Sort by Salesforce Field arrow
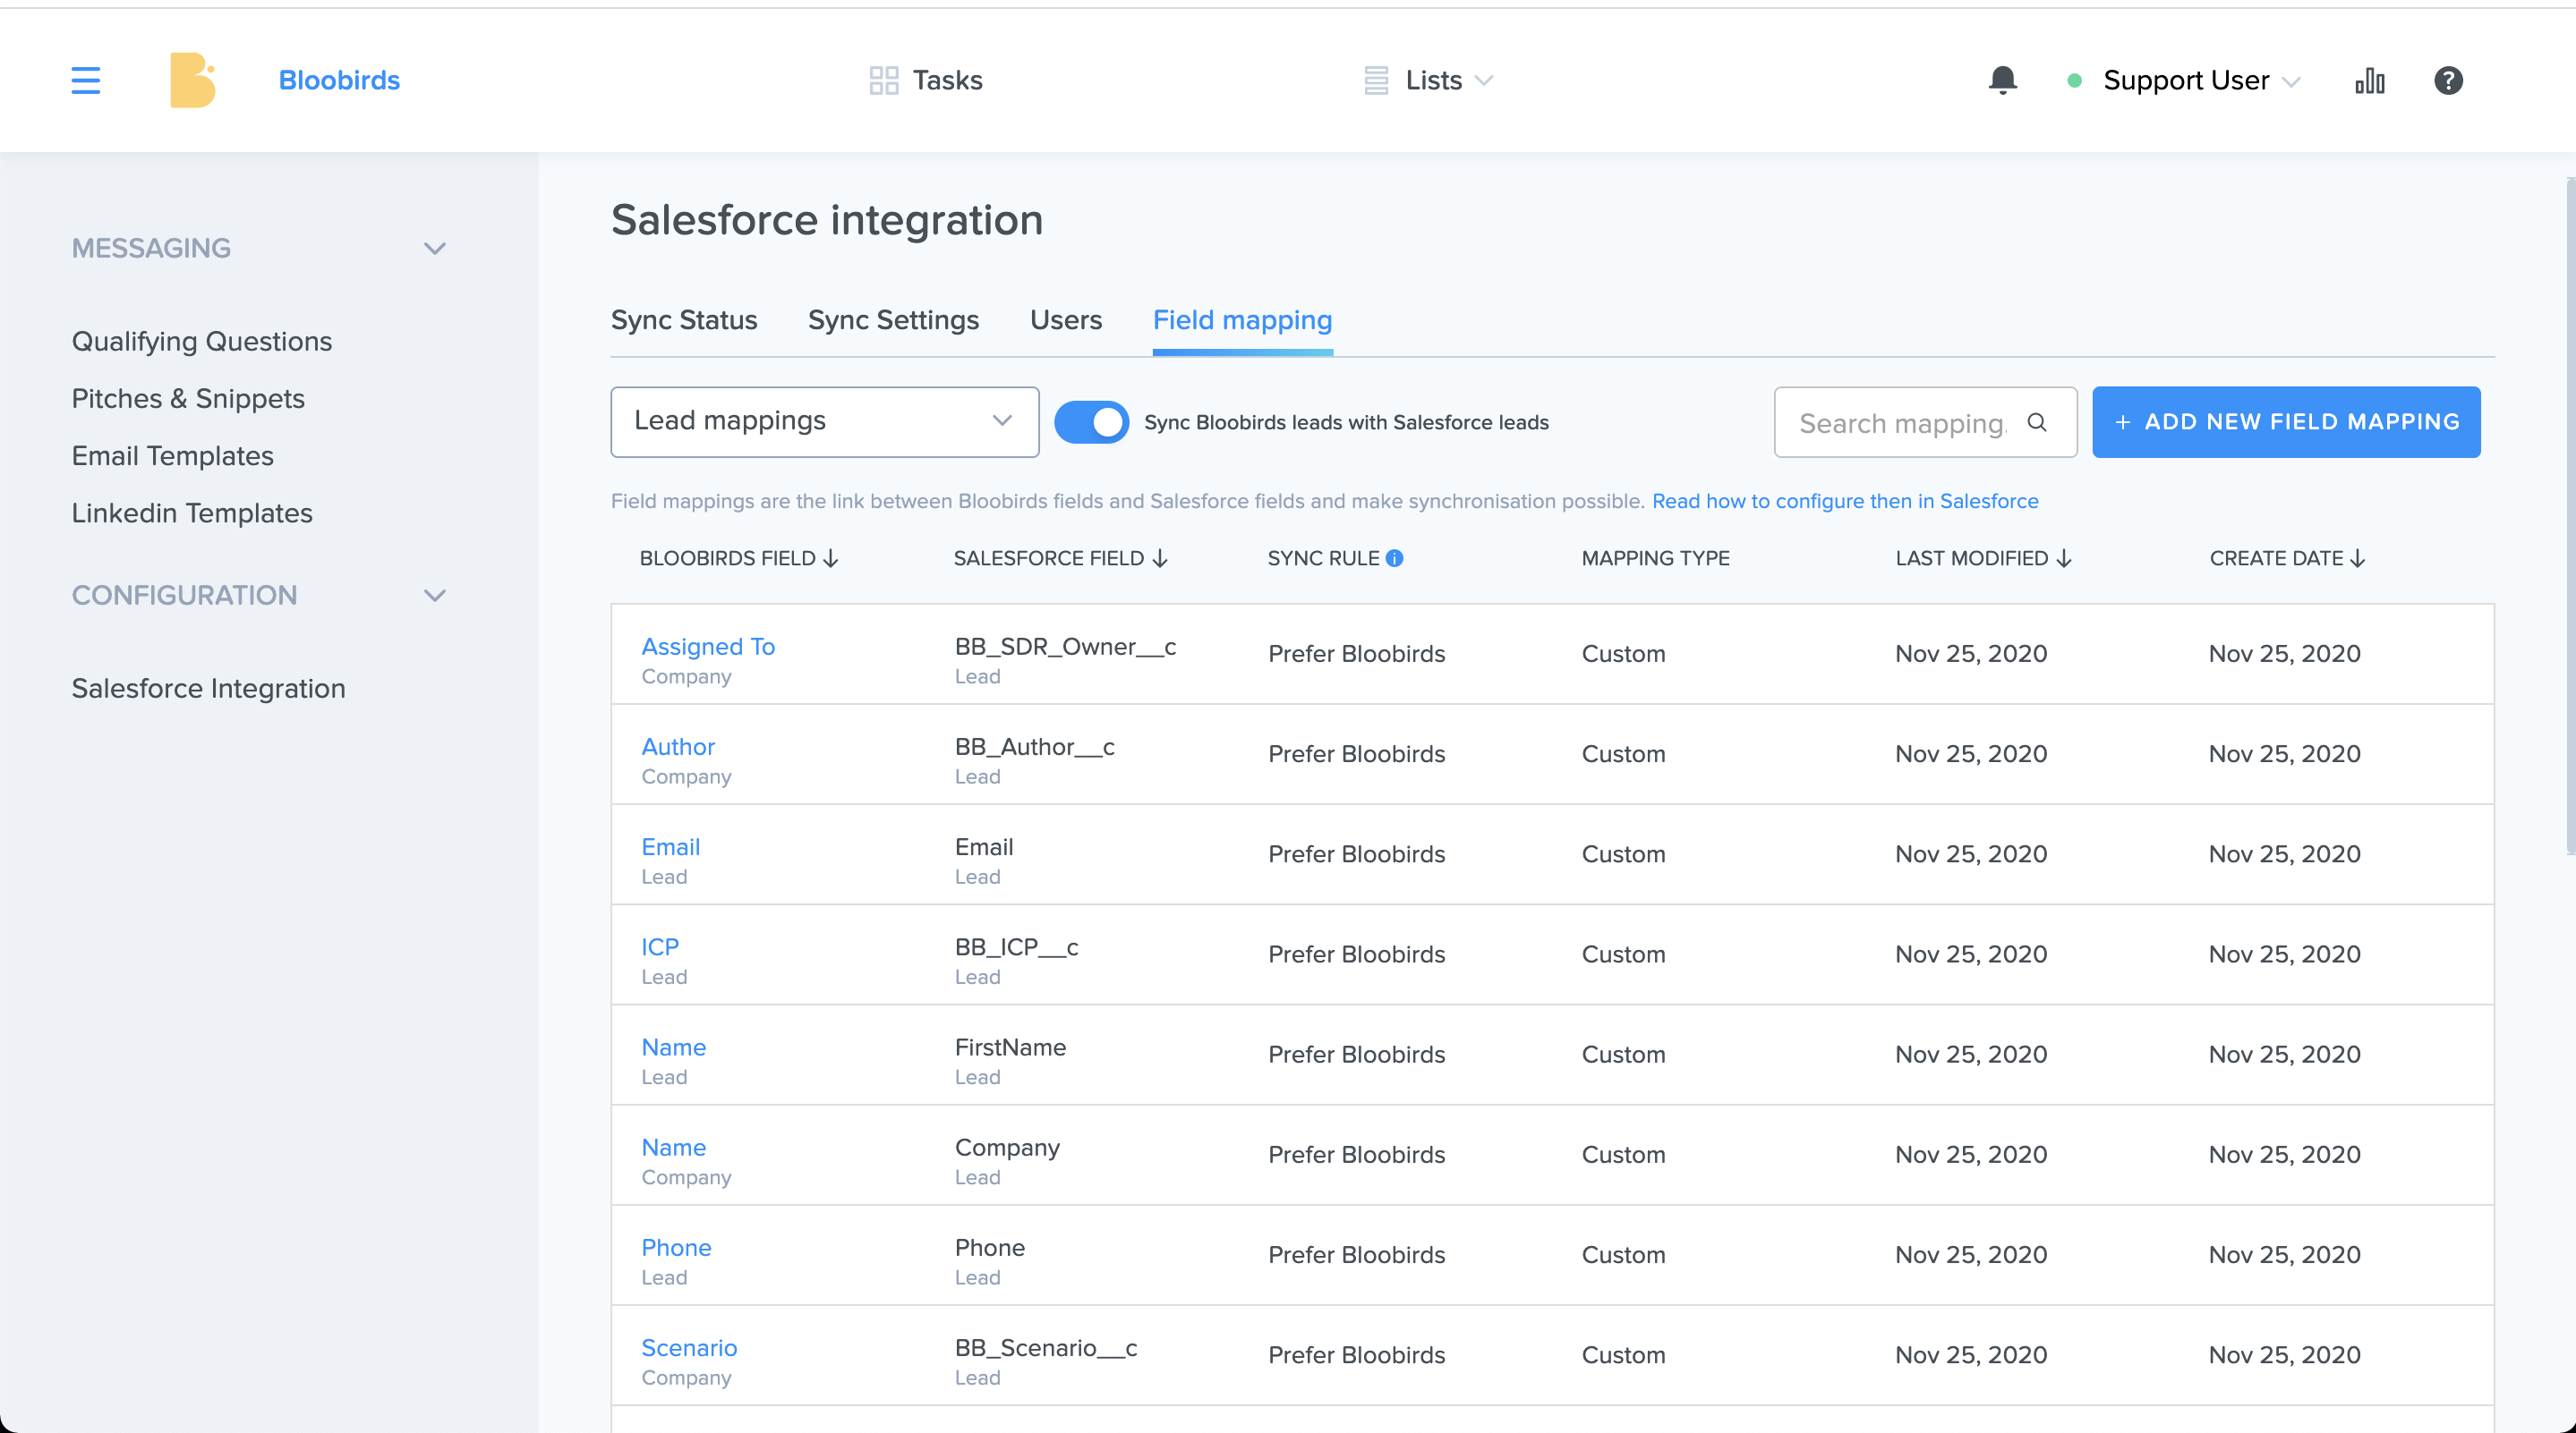 [1160, 558]
